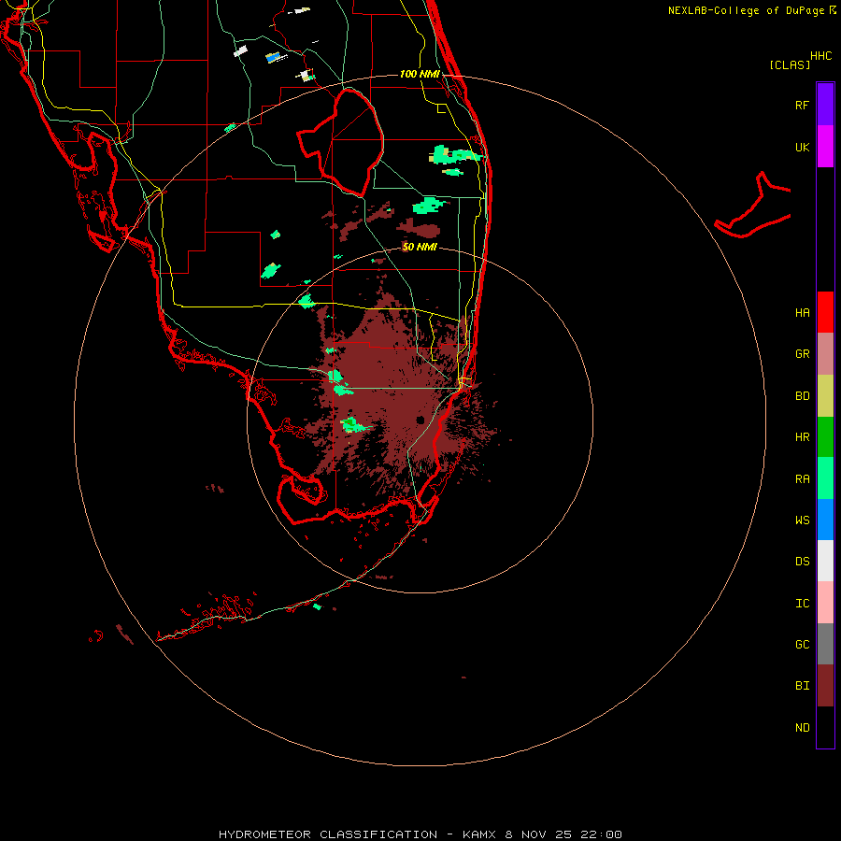Click the Lake Okeechobee outline on the map
The width and height of the screenshot is (841, 841).
tap(340, 143)
